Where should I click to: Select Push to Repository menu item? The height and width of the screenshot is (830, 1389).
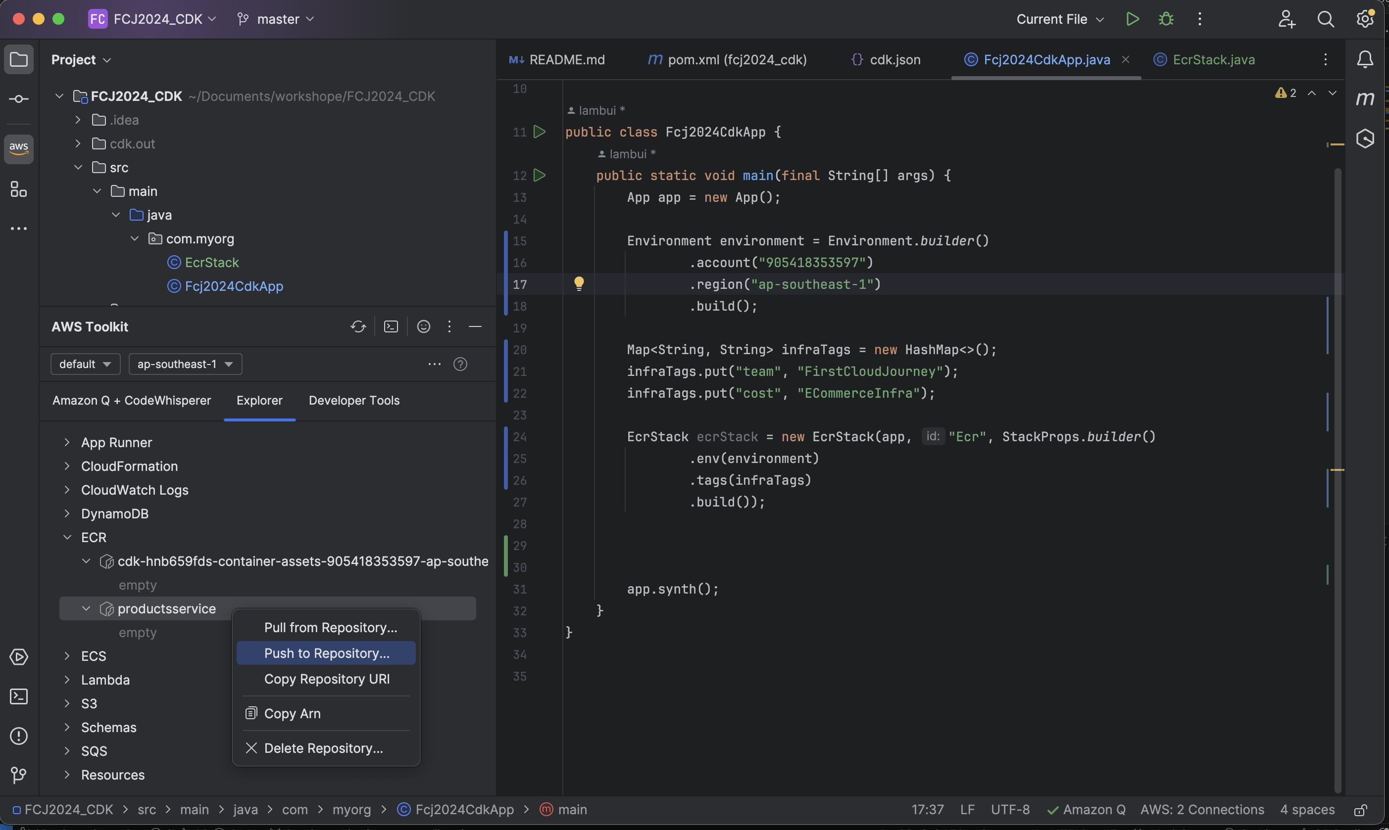[x=326, y=653]
